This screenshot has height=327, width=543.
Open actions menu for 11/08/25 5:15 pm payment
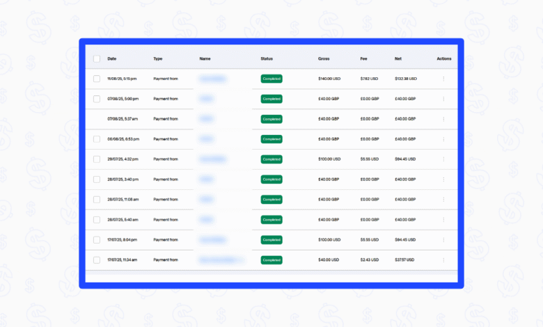click(443, 79)
